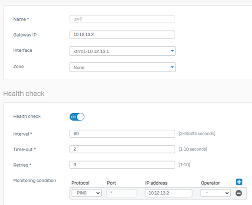Click the disabled Port field

click(x=121, y=193)
